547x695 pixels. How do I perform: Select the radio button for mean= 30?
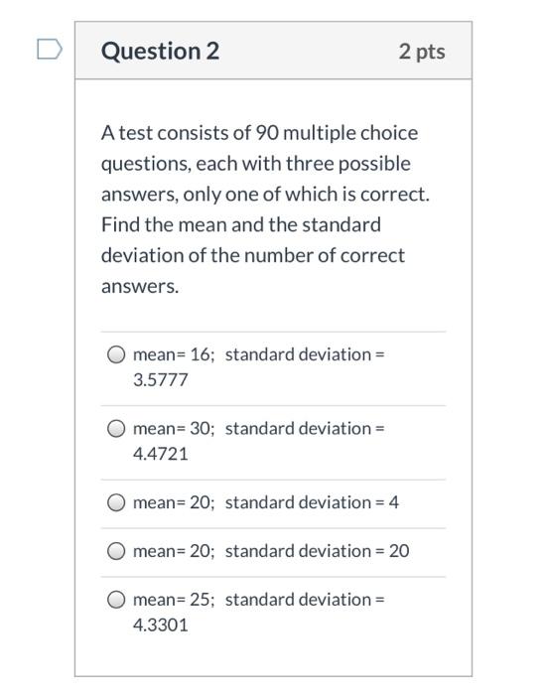pos(116,429)
